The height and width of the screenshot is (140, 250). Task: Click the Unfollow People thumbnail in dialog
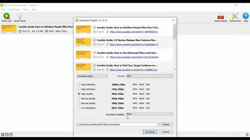coord(83,30)
